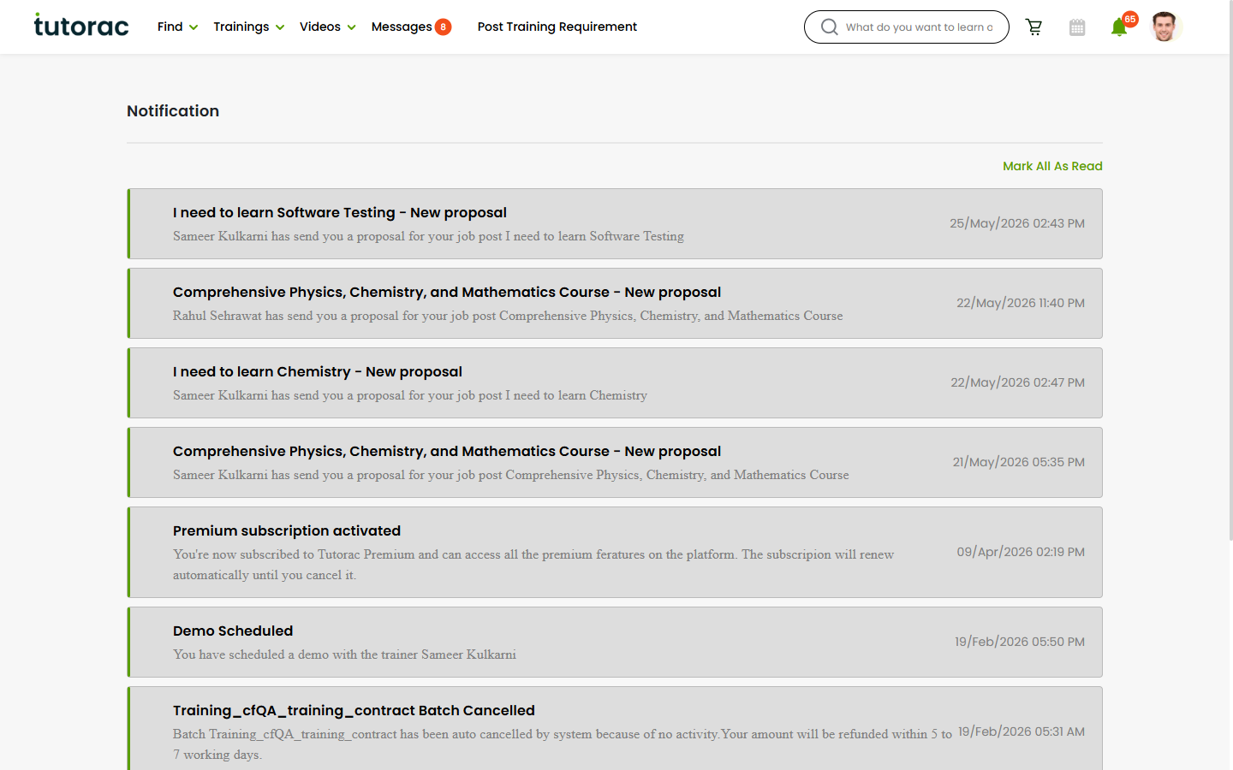Open Messages with 8 unread
1233x770 pixels.
(411, 27)
